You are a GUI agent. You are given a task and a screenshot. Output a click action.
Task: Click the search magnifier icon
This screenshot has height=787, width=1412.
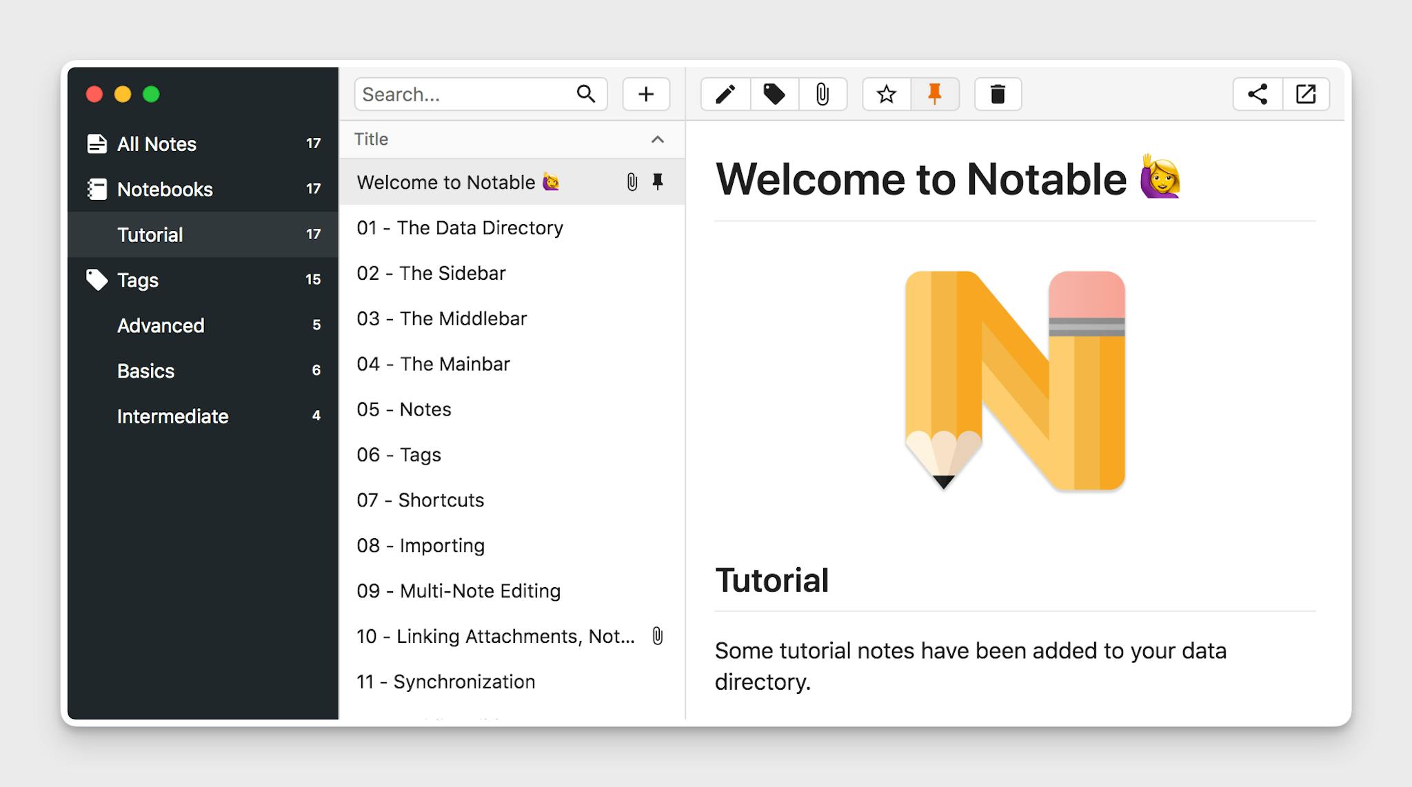pos(585,94)
